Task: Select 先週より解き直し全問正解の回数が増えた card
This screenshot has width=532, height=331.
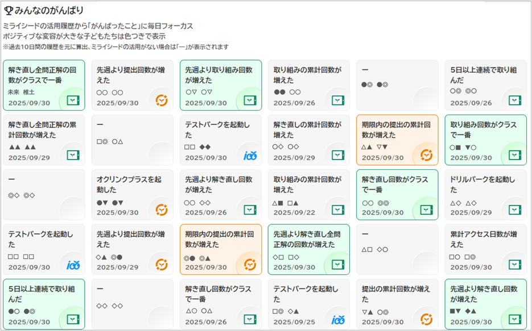Action: coord(308,249)
